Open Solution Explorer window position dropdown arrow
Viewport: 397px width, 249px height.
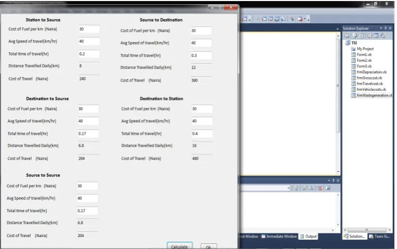click(381, 29)
